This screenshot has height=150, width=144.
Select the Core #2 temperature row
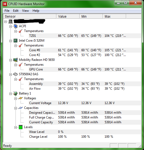[85, 55]
